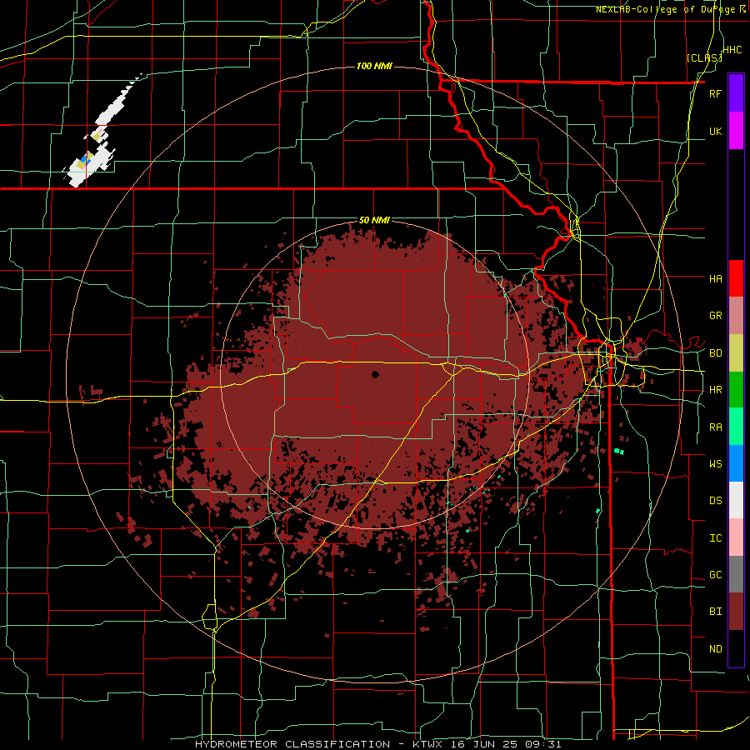Click the HA red legend swatch
This screenshot has height=750, width=750.
736,278
